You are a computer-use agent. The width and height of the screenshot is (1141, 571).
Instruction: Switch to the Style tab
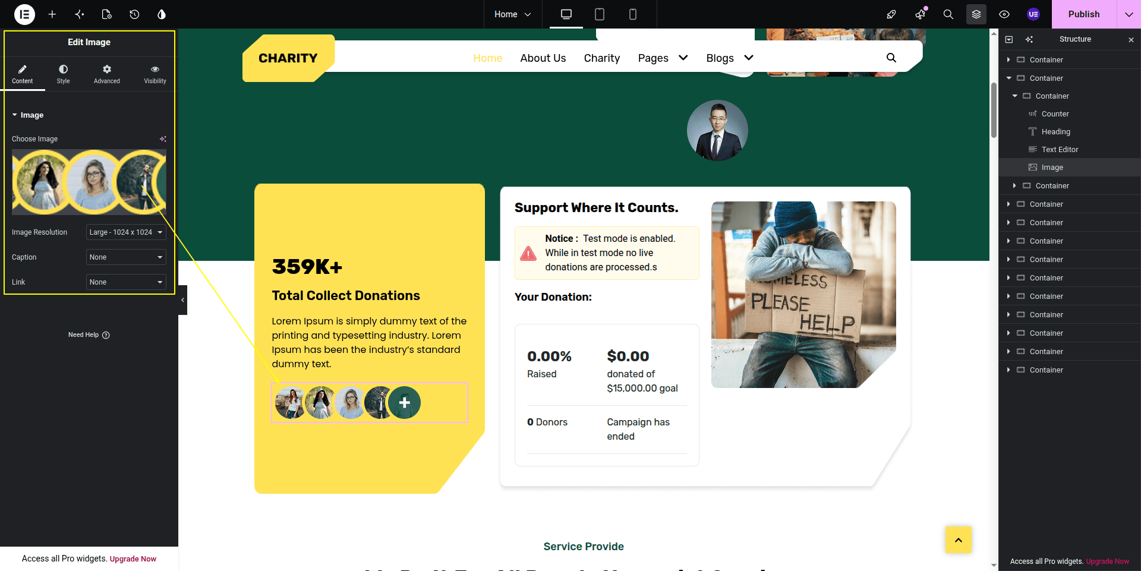click(64, 74)
